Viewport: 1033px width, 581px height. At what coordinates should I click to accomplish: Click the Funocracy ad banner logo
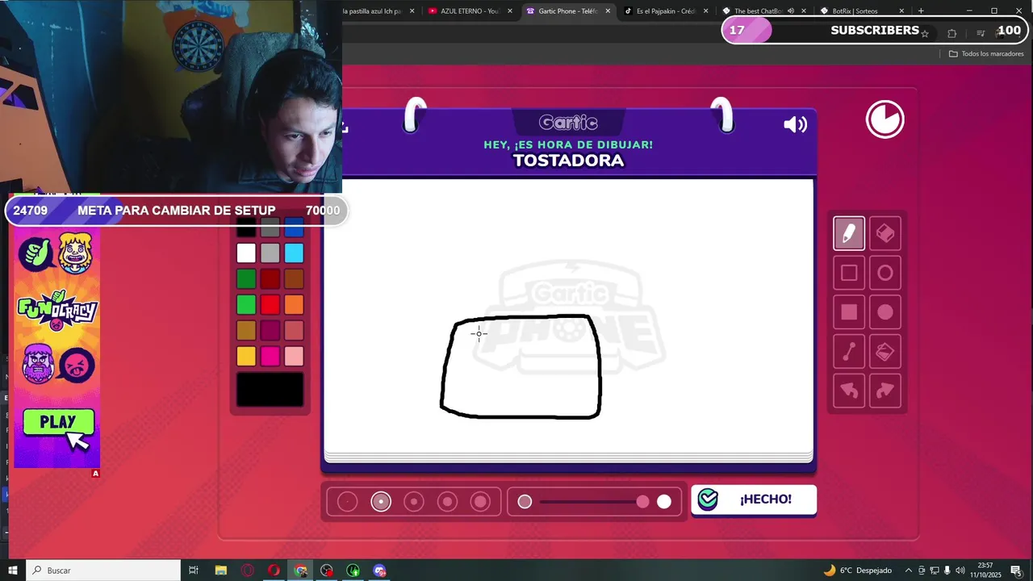coord(57,310)
